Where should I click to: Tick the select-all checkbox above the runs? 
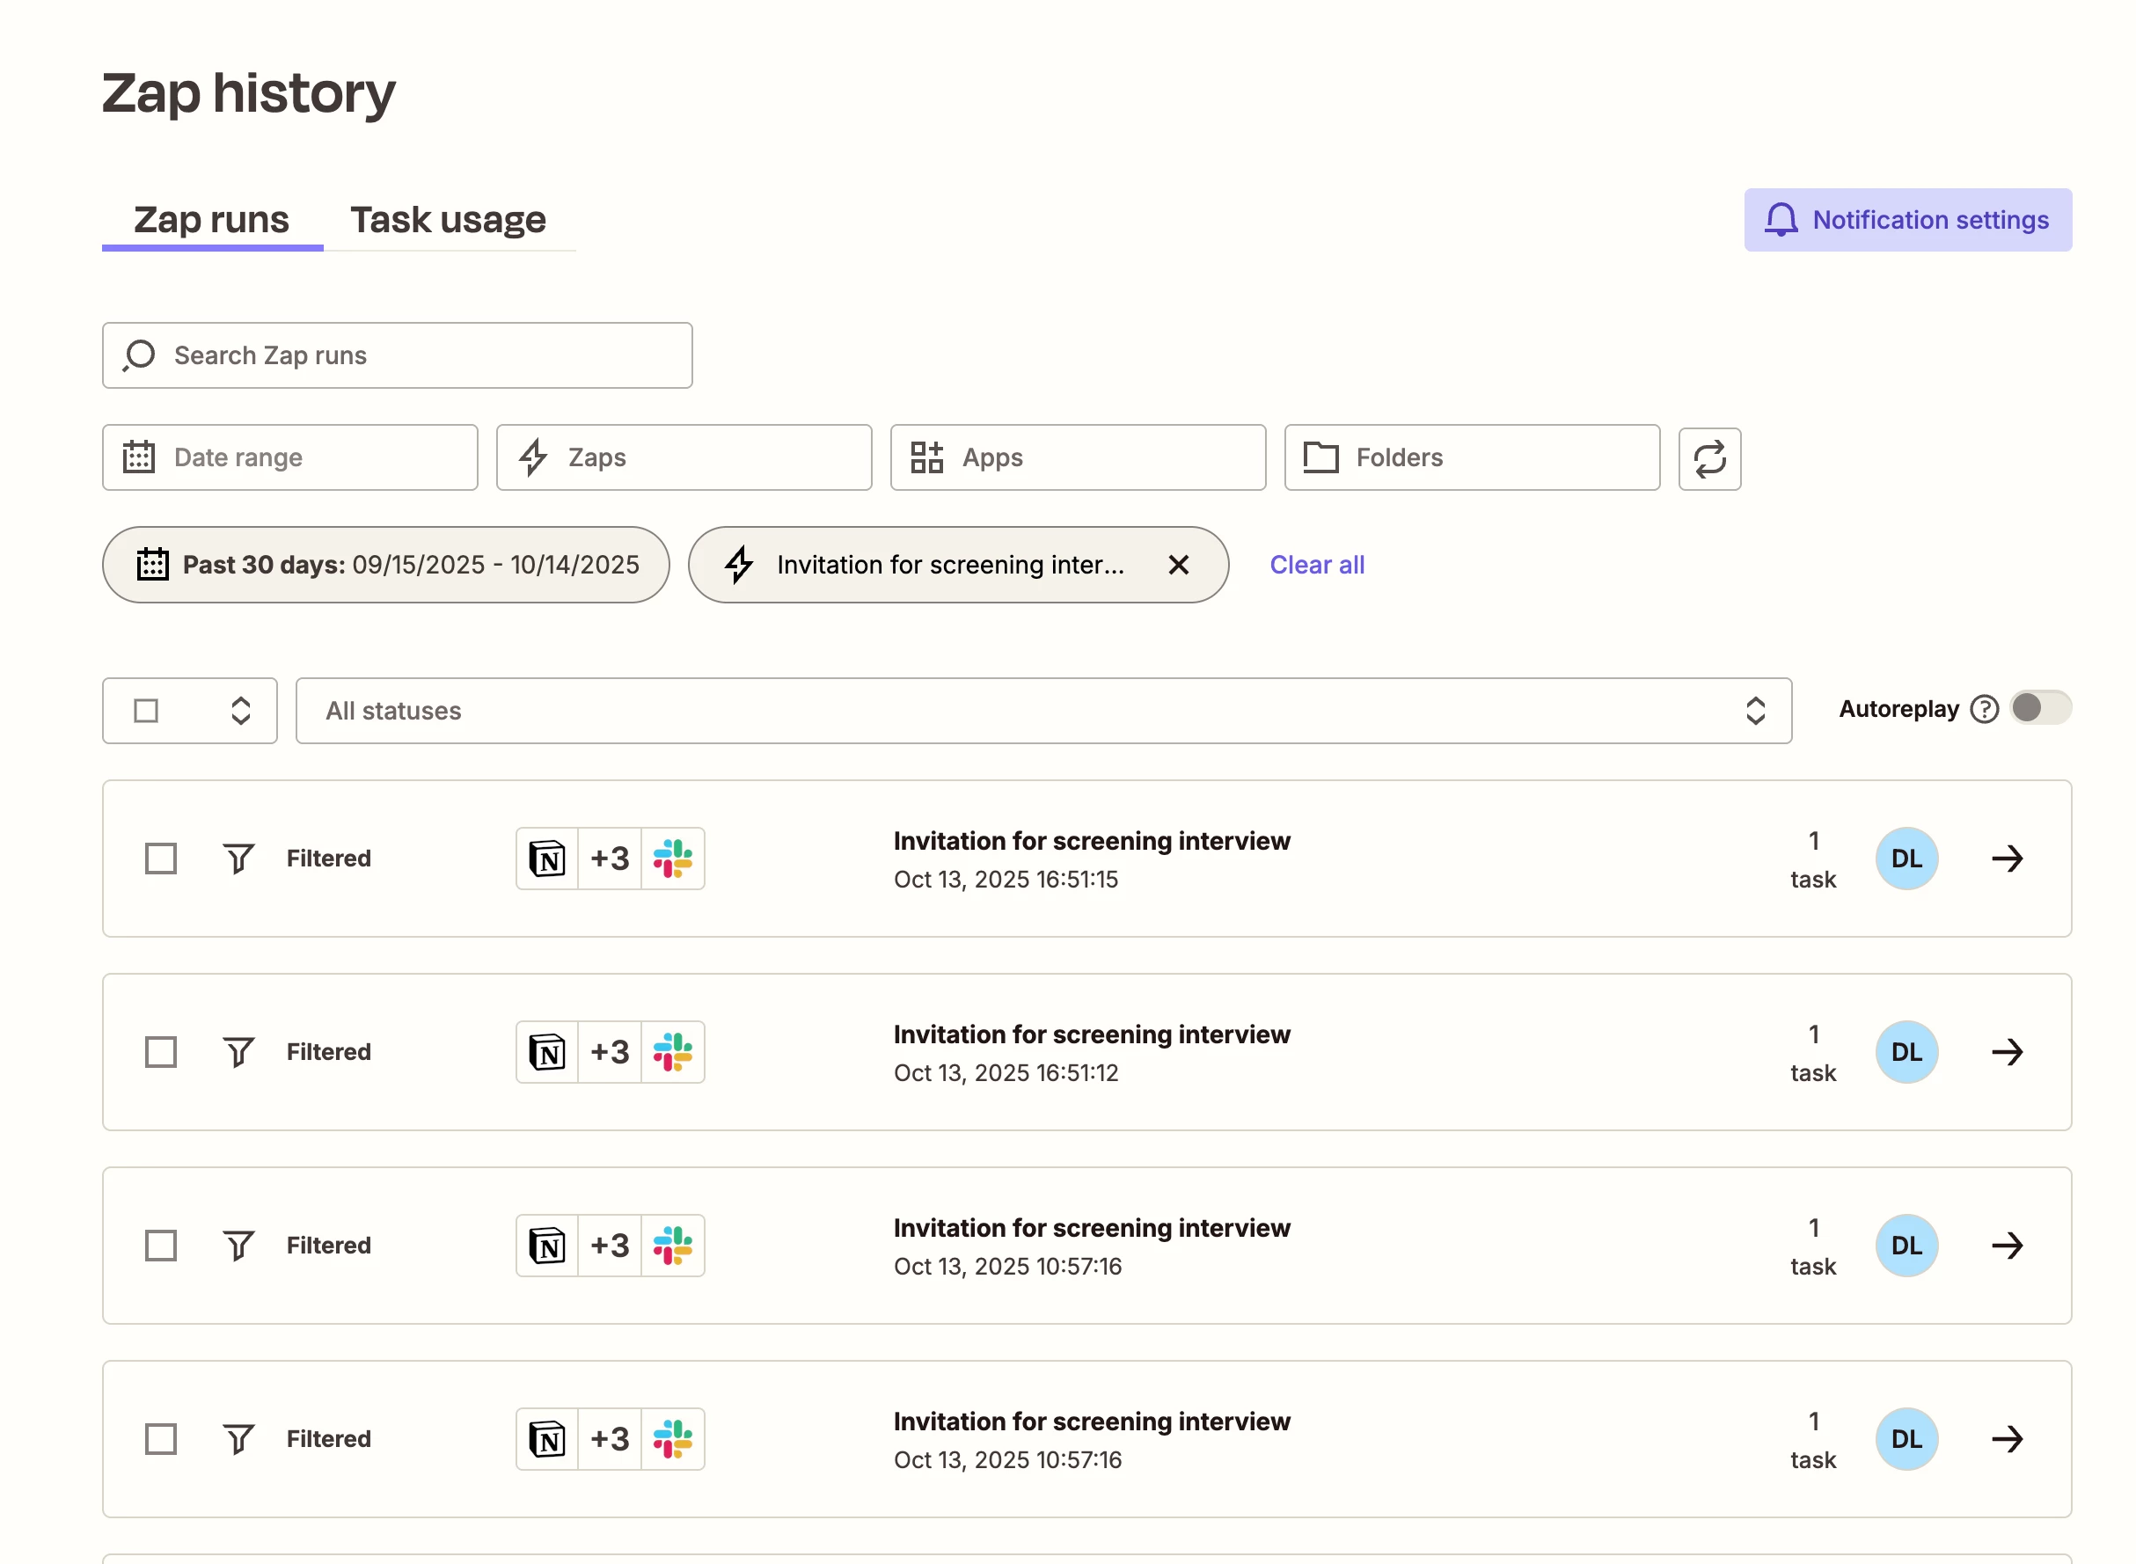(x=146, y=711)
